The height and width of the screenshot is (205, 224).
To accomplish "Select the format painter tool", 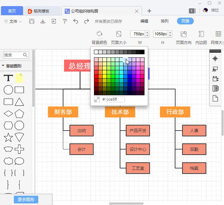I will [x=65, y=21].
